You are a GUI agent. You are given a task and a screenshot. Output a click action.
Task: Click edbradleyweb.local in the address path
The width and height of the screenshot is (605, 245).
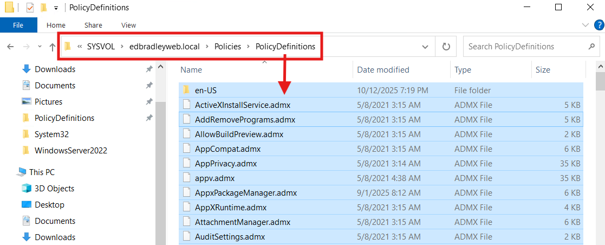(x=165, y=47)
